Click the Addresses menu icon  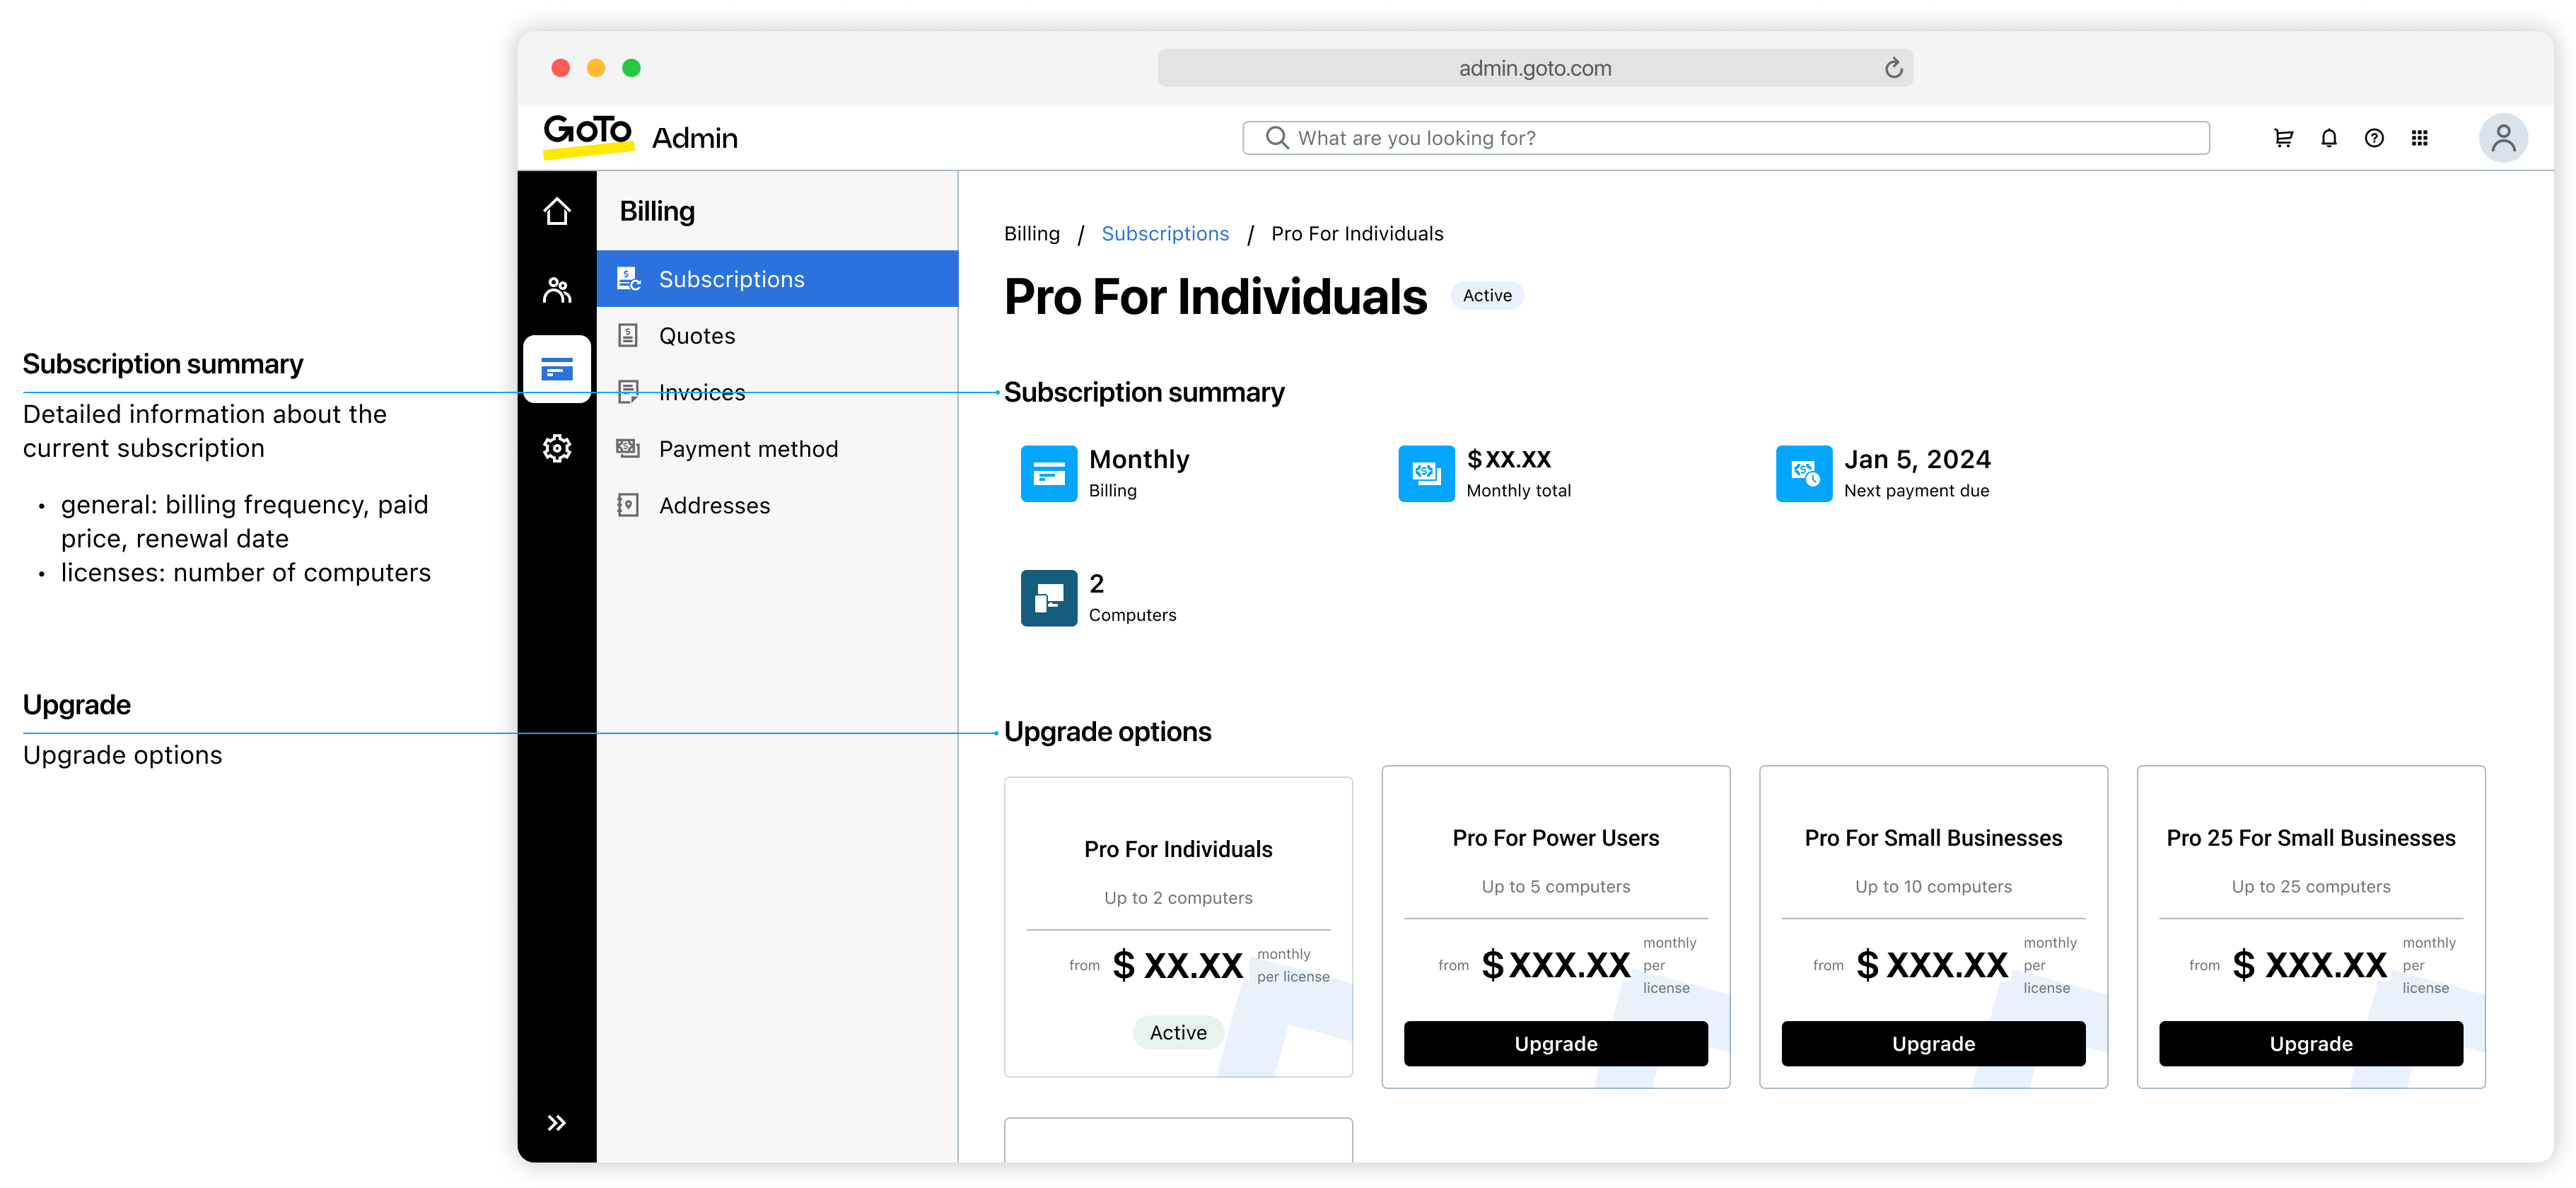coord(628,505)
